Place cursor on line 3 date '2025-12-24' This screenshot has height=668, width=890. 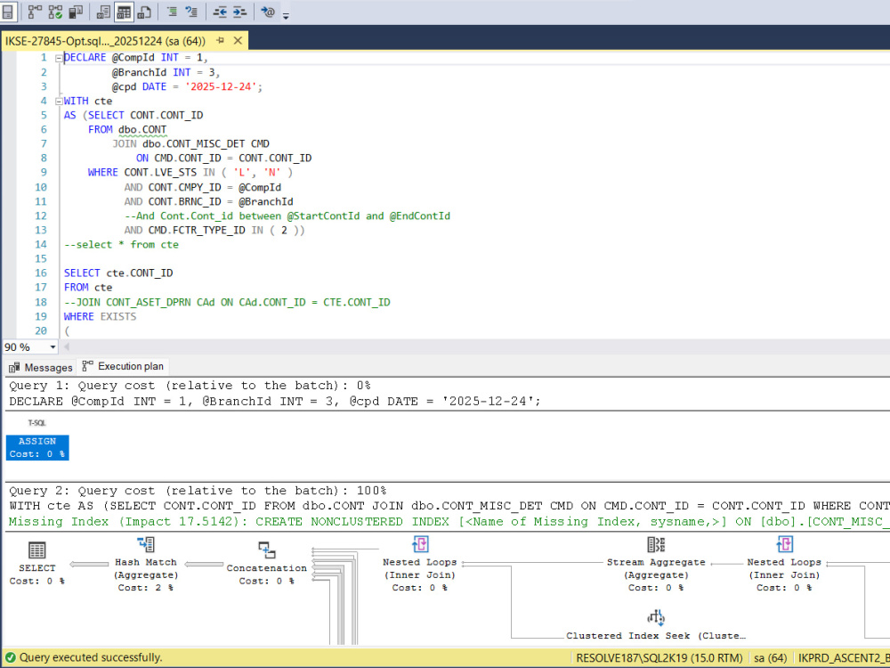tap(223, 87)
